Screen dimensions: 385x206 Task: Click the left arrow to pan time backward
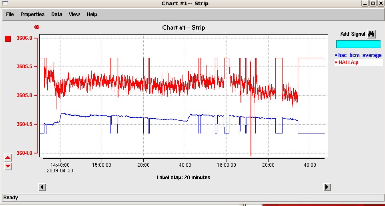click(42, 187)
